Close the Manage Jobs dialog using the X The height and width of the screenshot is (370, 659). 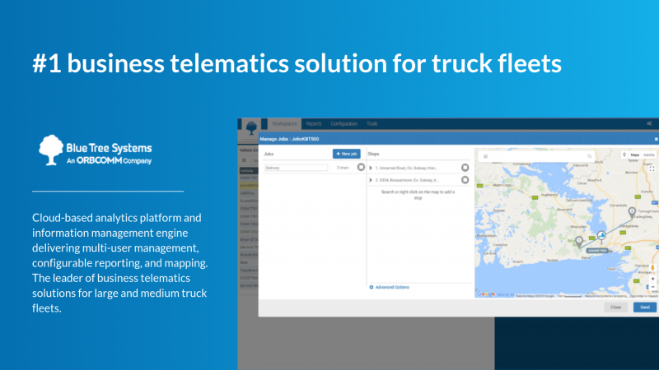click(656, 139)
